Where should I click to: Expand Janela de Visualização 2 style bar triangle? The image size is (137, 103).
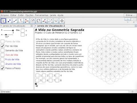click(35, 26)
